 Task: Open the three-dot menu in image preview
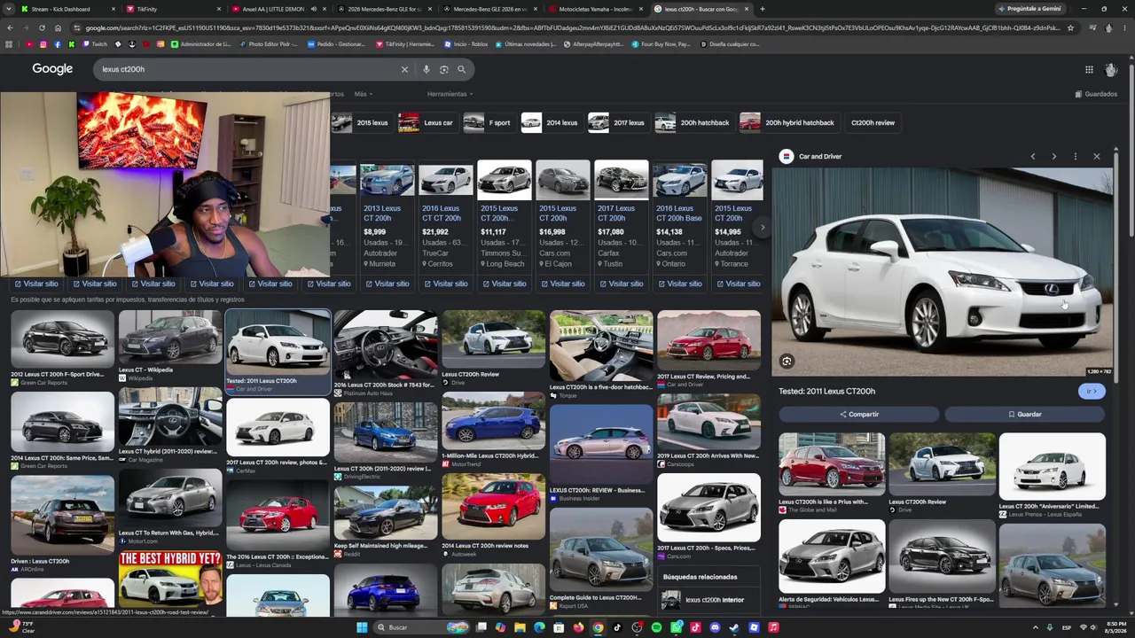pyautogui.click(x=1075, y=157)
